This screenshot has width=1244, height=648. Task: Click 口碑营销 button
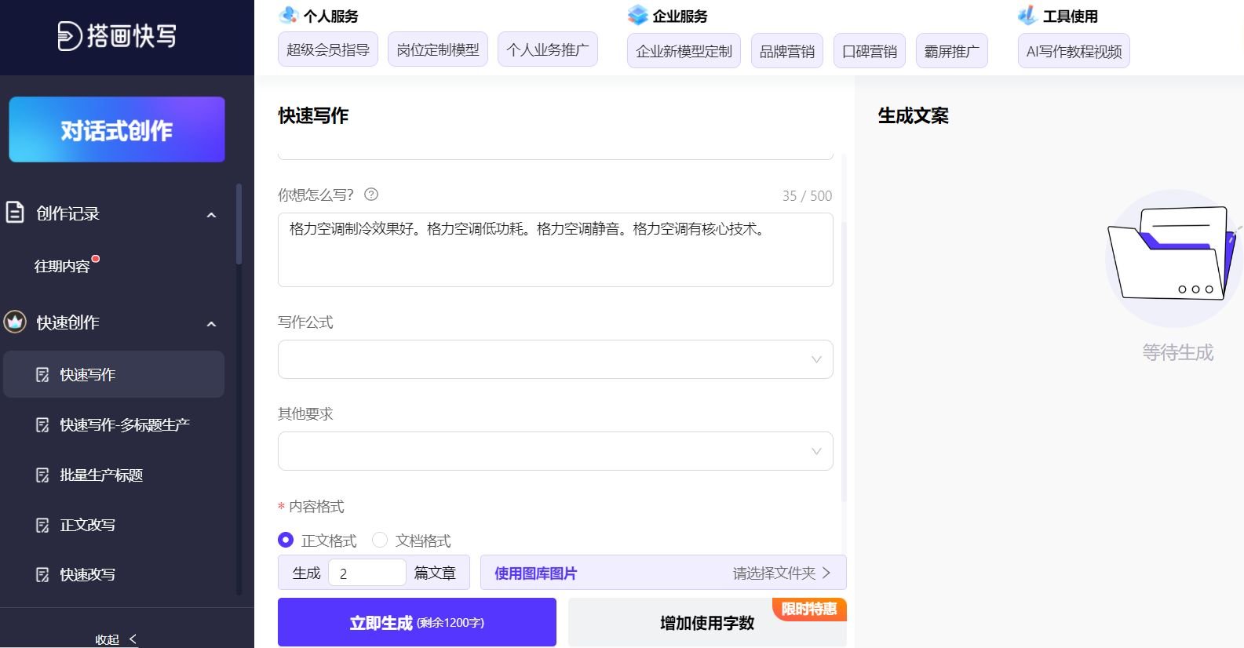[x=870, y=51]
